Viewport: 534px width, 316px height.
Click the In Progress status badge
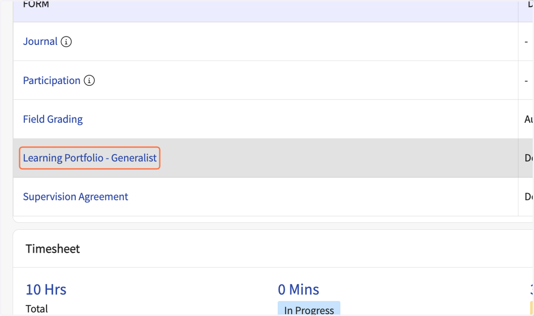click(x=309, y=309)
